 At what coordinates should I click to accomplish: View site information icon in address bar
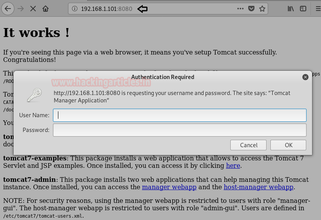point(75,9)
